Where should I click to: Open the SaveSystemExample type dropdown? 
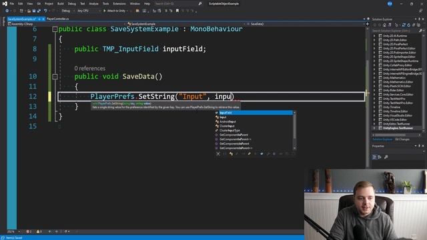coord(185,24)
